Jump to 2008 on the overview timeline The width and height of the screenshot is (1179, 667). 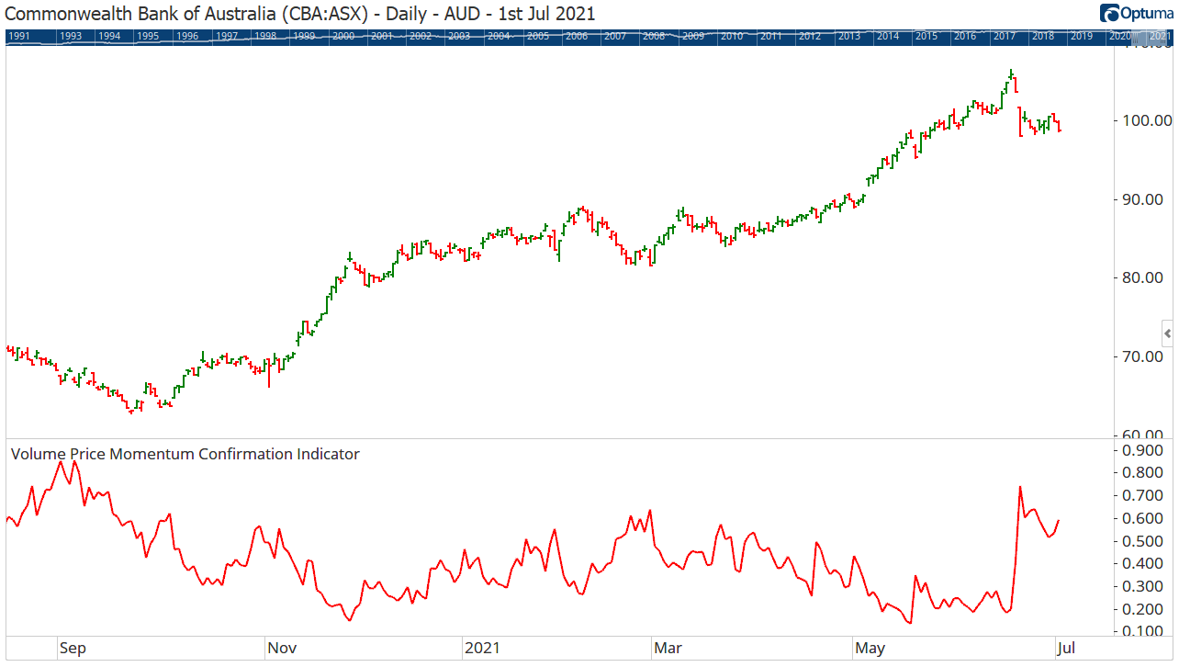(x=654, y=36)
